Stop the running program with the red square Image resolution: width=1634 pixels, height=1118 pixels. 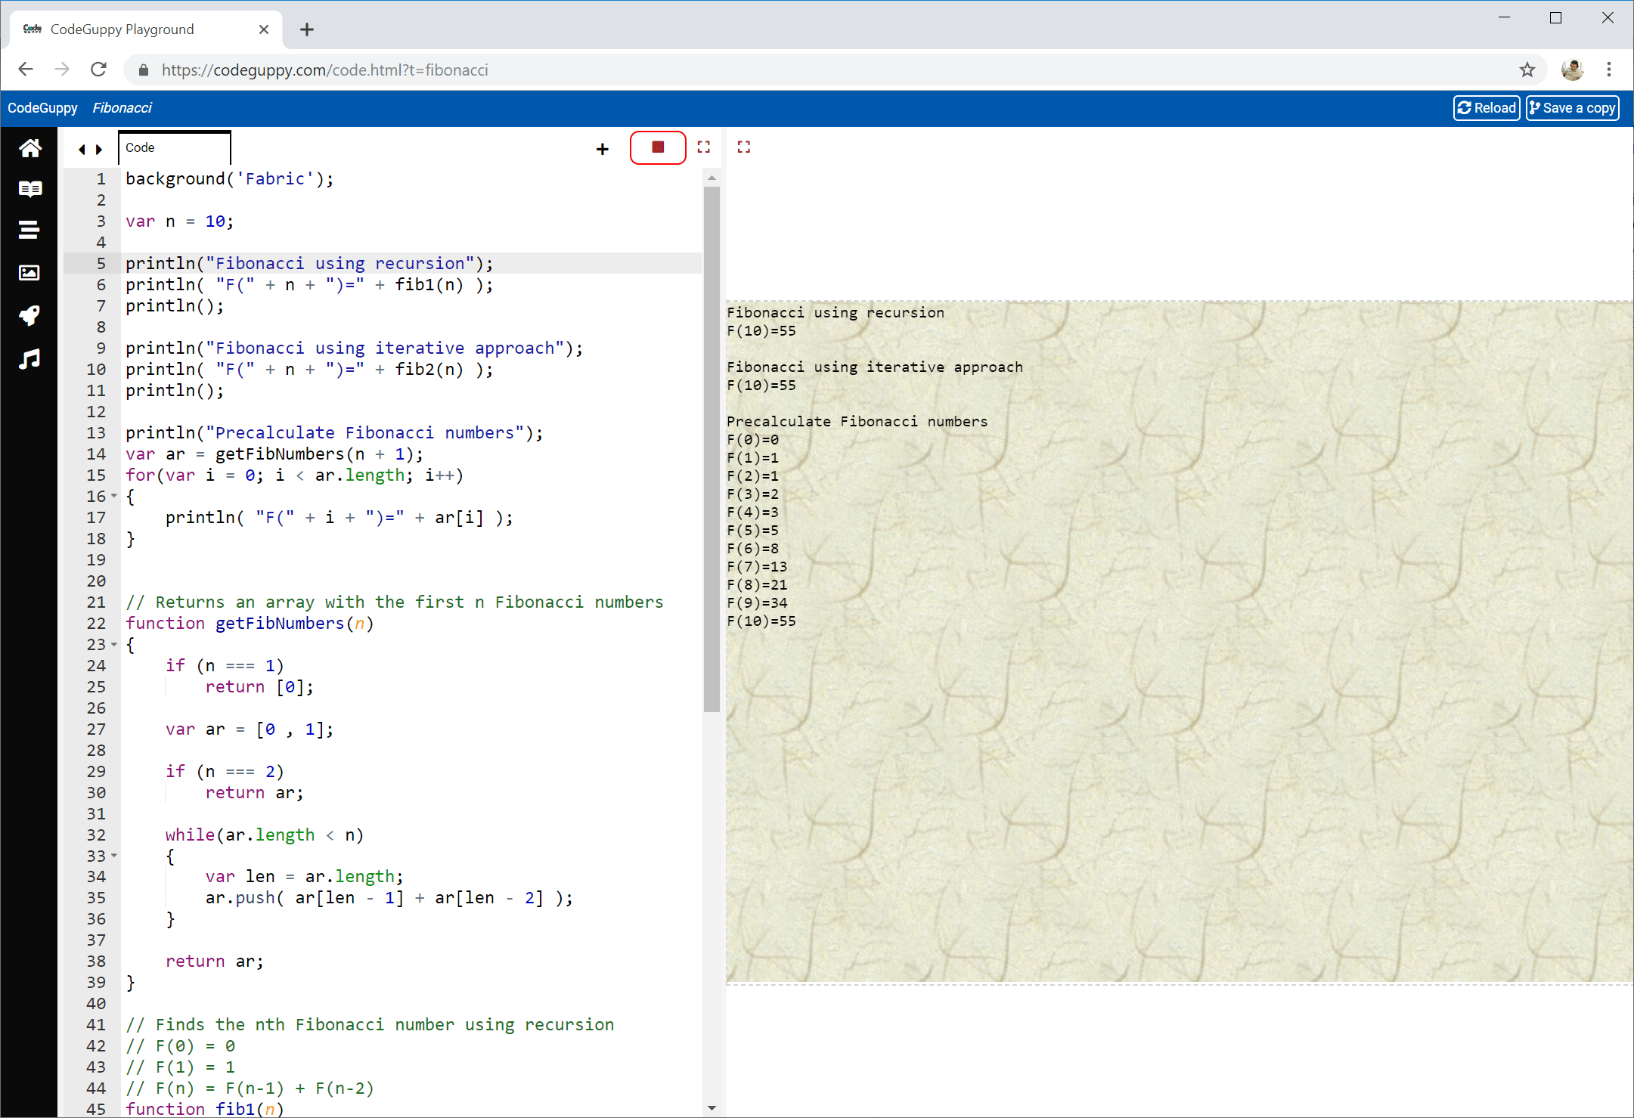click(x=657, y=147)
